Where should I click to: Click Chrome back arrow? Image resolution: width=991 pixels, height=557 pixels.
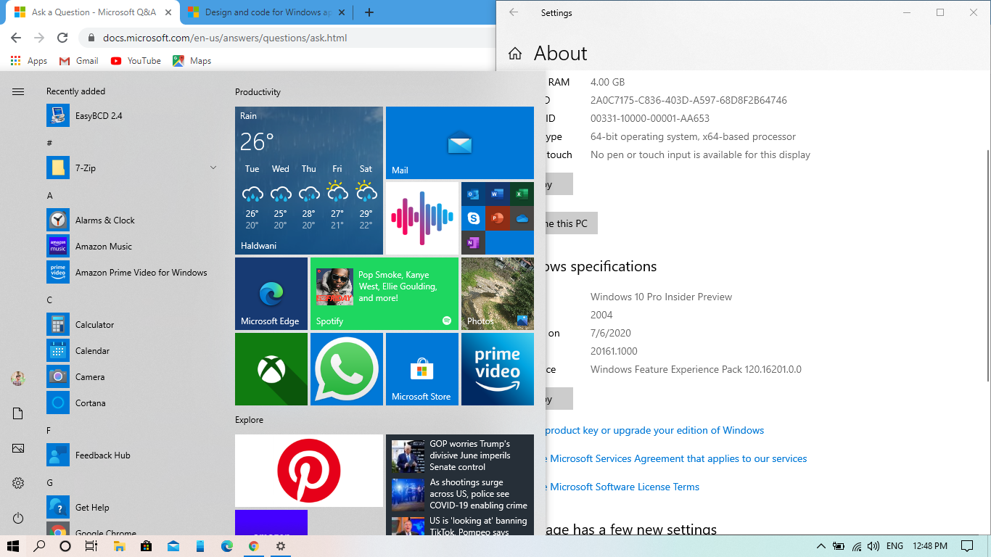coord(16,38)
